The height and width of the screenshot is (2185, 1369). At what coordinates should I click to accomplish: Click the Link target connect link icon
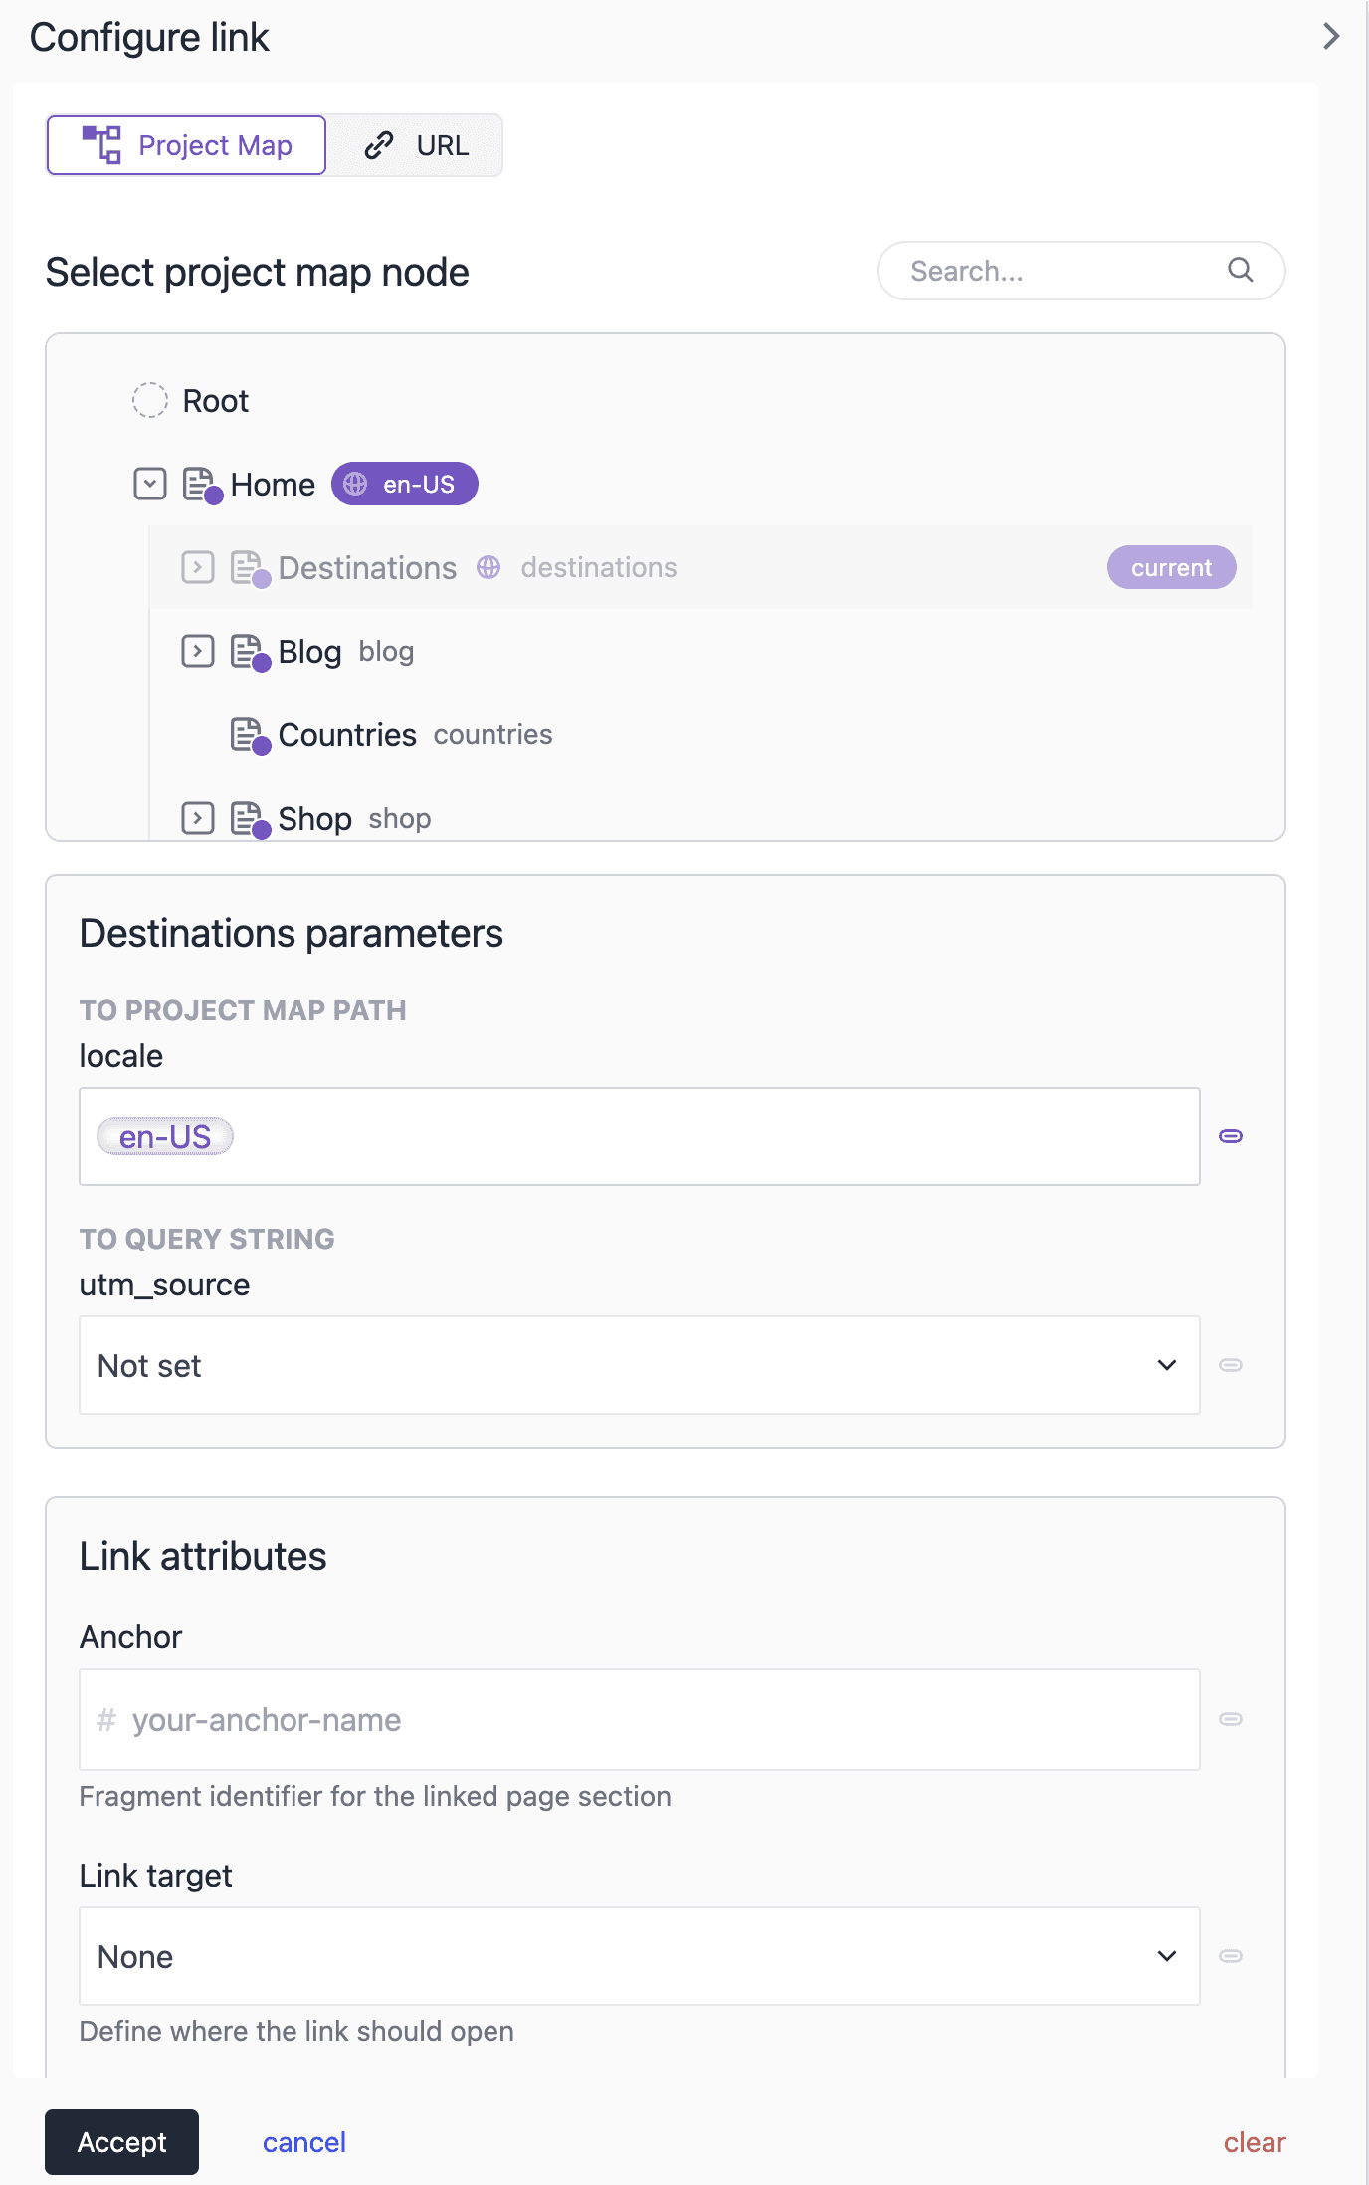(1231, 1956)
